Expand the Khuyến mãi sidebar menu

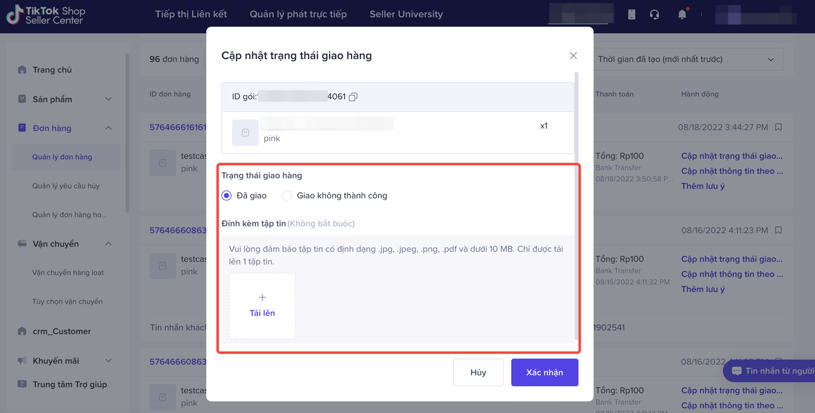click(x=108, y=361)
